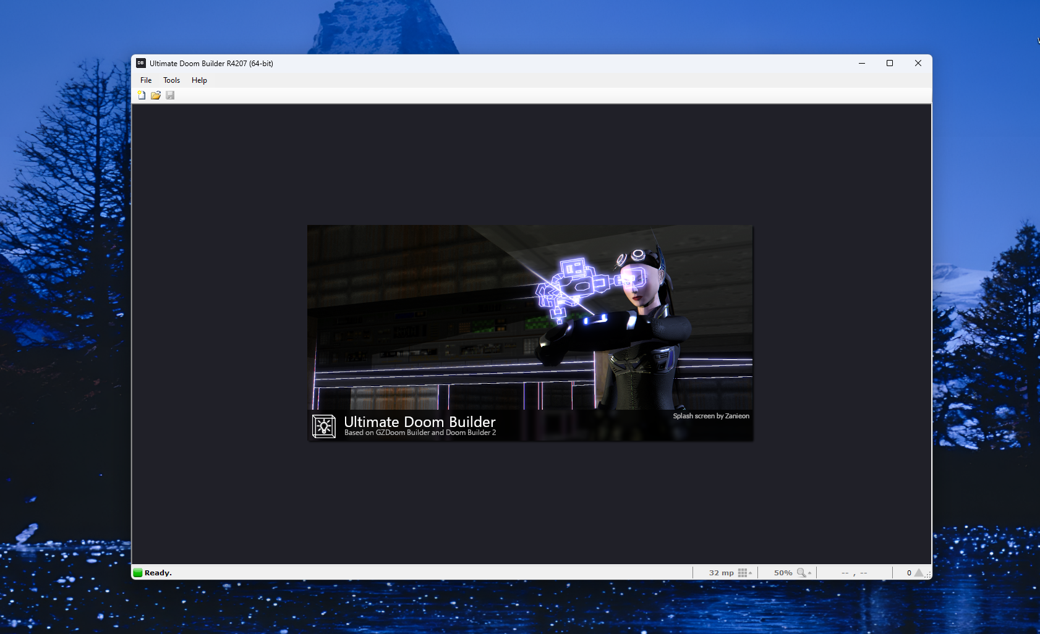
Task: Open the grid size dropdown icon
Action: [x=745, y=573]
